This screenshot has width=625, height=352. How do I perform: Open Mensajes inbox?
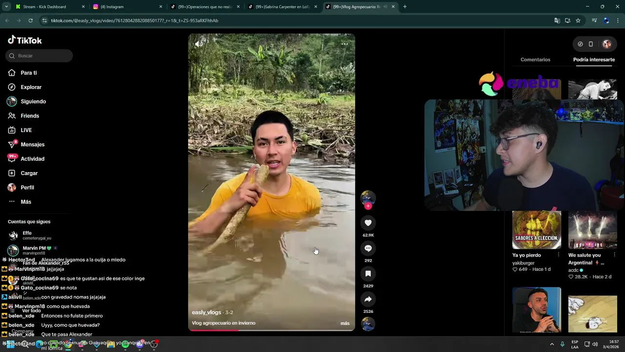[x=32, y=144]
